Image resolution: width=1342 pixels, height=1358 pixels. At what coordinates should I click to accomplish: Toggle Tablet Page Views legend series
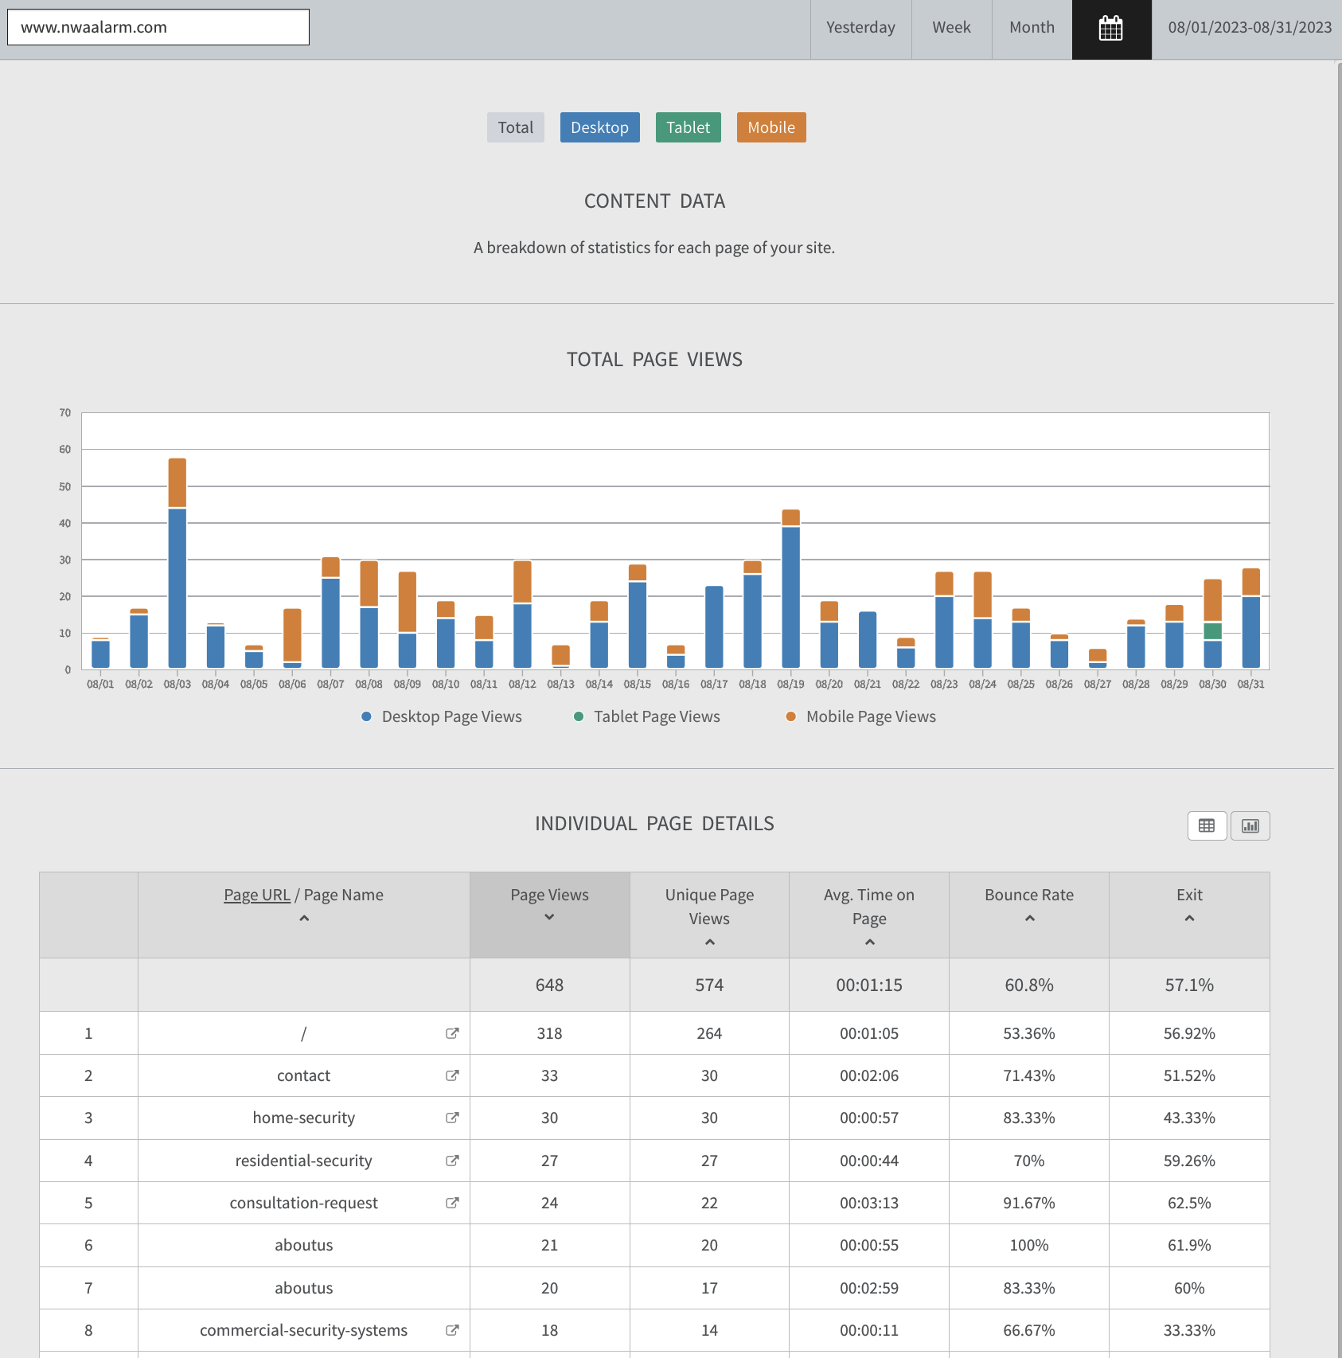(647, 716)
